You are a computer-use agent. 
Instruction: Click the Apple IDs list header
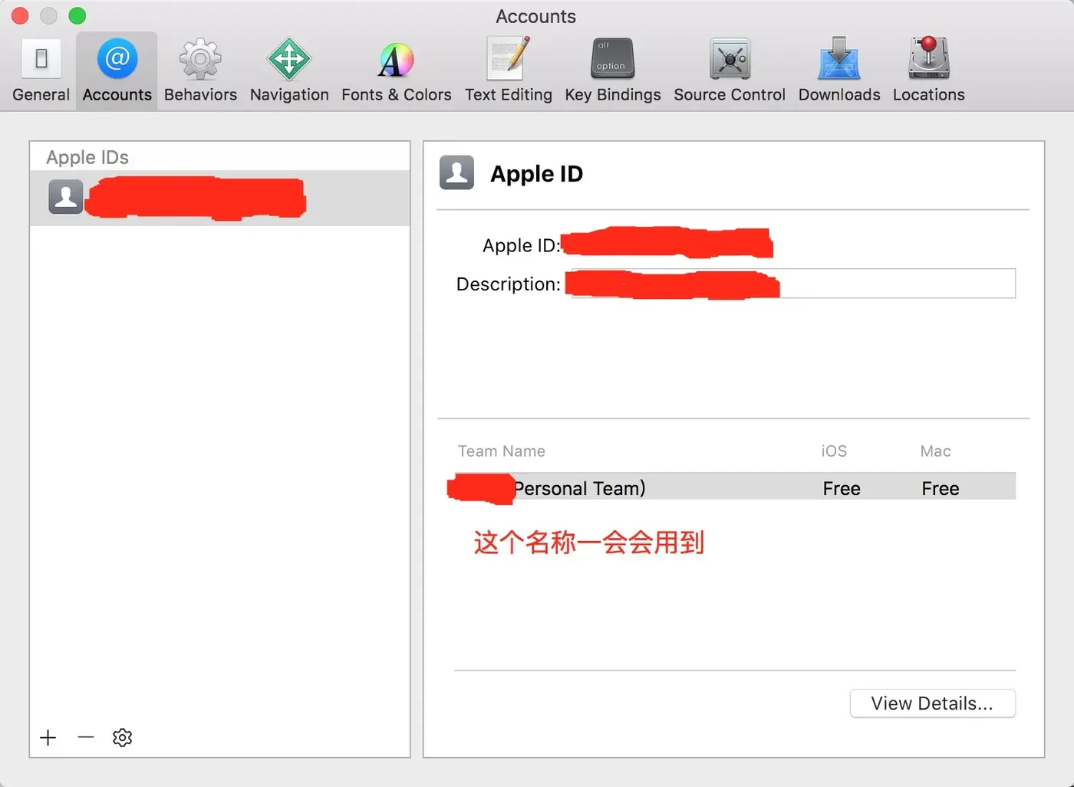pyautogui.click(x=87, y=157)
